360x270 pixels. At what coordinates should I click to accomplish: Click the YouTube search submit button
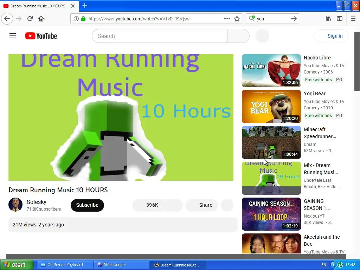[238, 36]
